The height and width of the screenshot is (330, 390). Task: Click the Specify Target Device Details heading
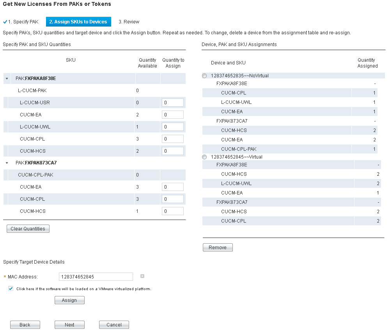click(x=34, y=262)
